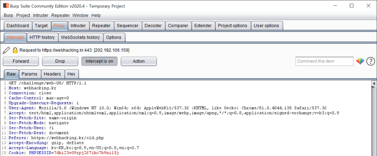Click the Burp Suite logo icon
This screenshot has height=156, width=377.
(6, 6)
